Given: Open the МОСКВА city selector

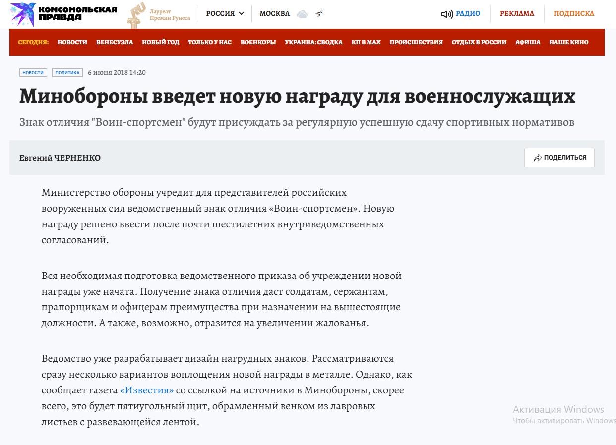Looking at the screenshot, I should tap(274, 14).
